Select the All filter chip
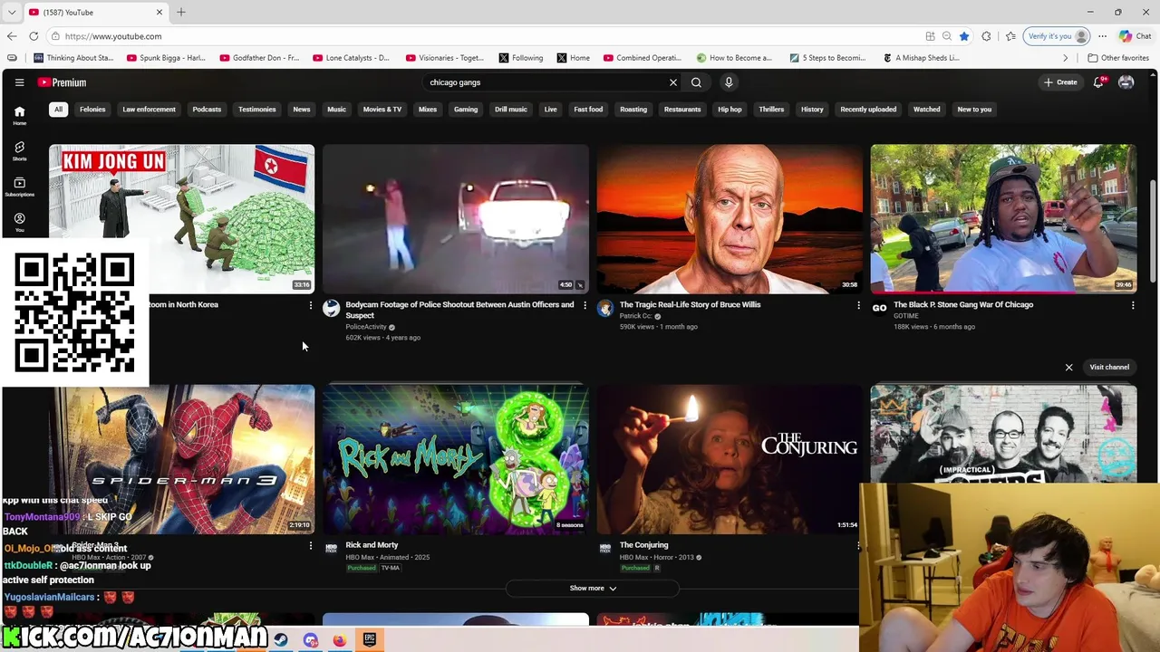 tap(58, 110)
